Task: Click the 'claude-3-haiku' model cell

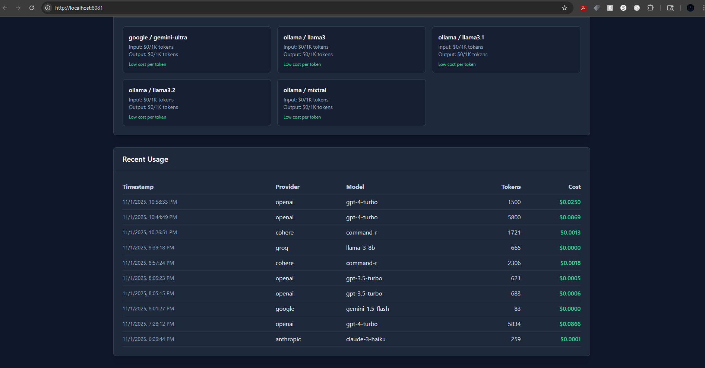Action: click(366, 339)
